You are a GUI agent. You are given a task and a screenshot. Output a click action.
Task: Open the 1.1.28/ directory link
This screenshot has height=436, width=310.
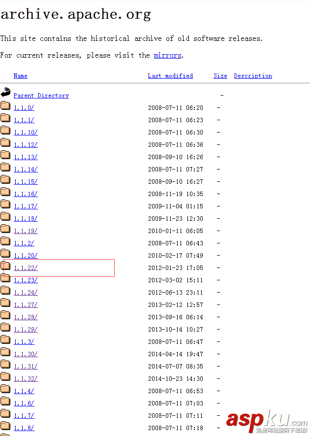point(26,317)
